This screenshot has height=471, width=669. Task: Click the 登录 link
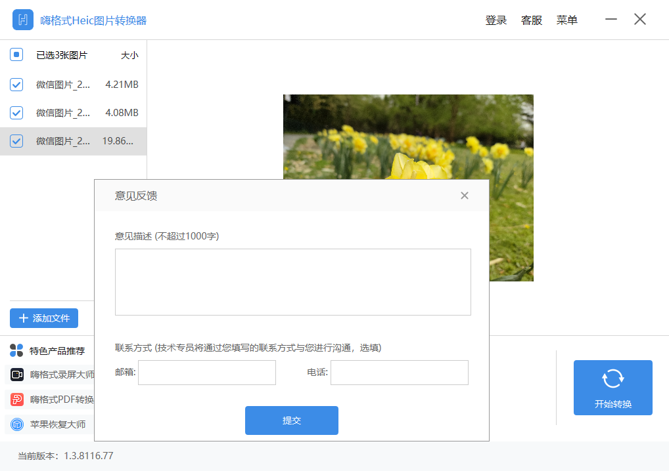click(496, 20)
